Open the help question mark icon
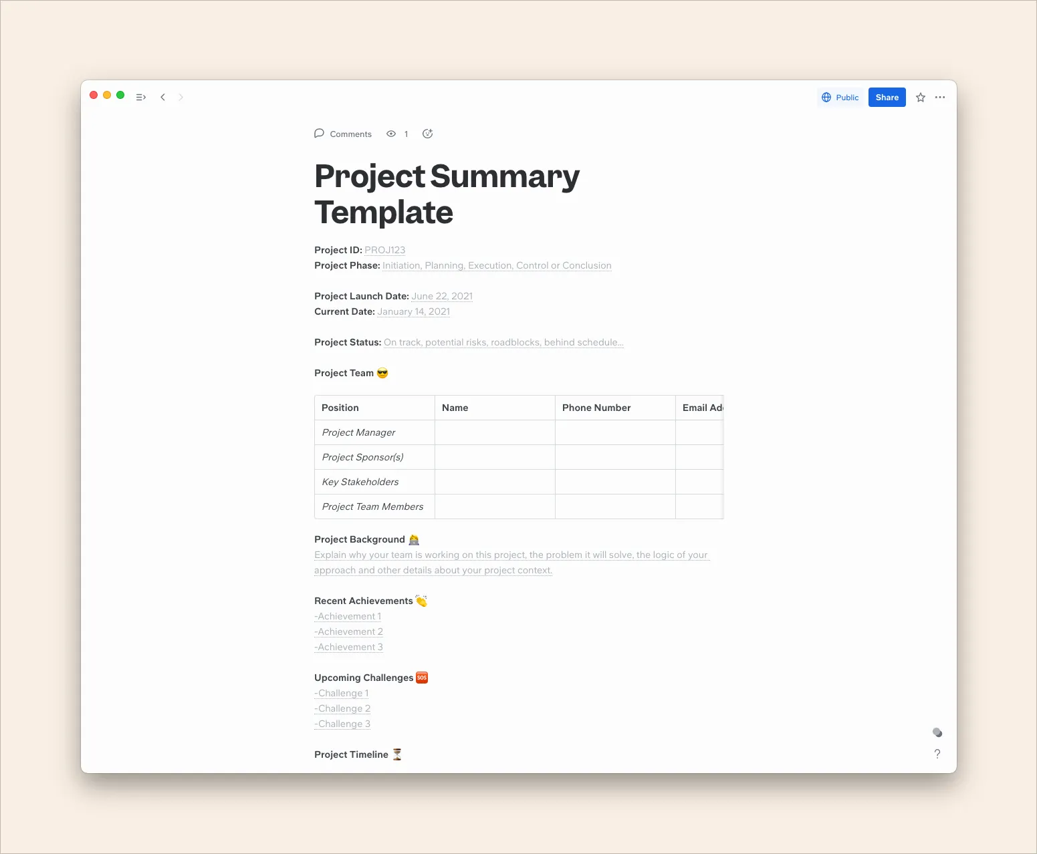 (937, 754)
